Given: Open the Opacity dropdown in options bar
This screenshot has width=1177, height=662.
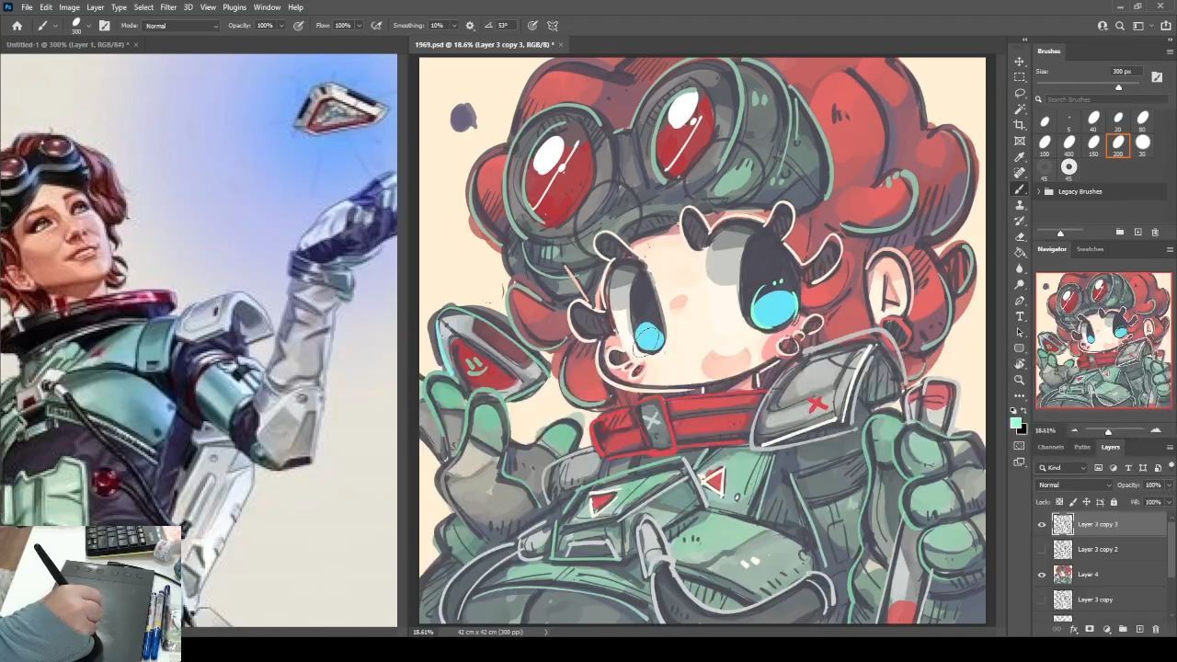Looking at the screenshot, I should pyautogui.click(x=281, y=26).
